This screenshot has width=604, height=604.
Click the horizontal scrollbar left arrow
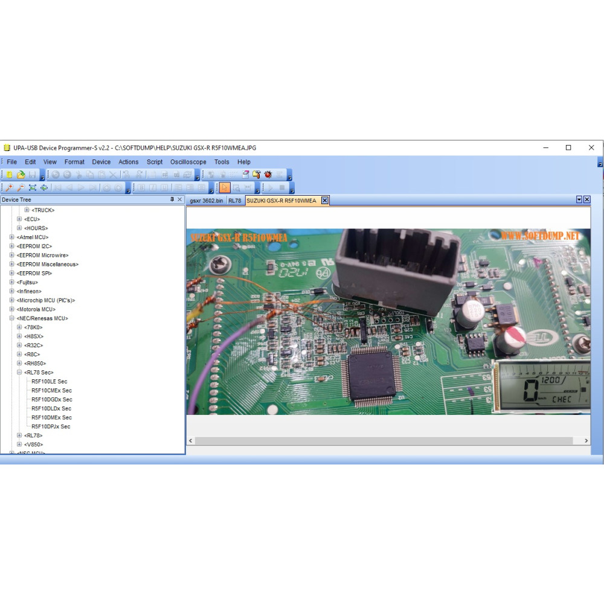(191, 441)
